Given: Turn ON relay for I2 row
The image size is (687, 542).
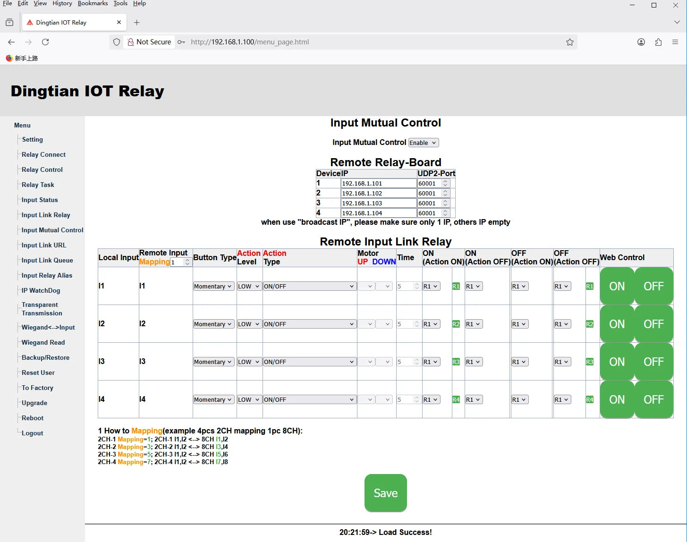Looking at the screenshot, I should 617,324.
